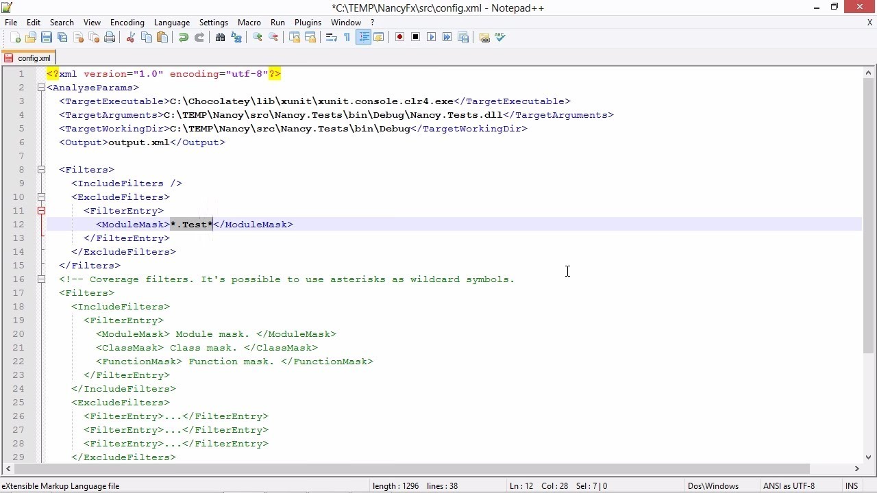
Task: Run macro multiple times icon
Action: pyautogui.click(x=447, y=38)
